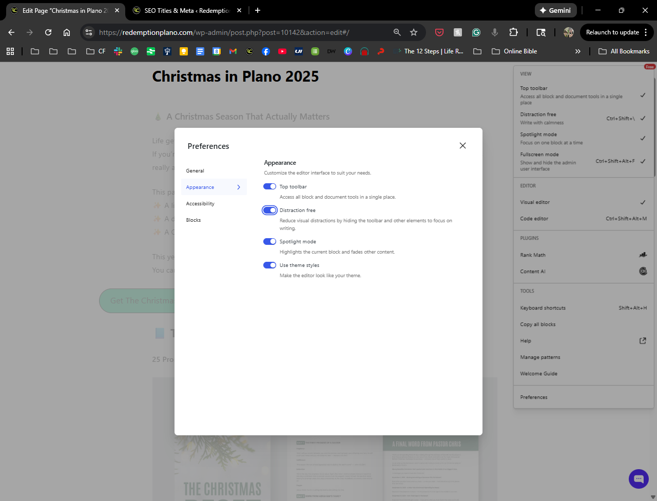The width and height of the screenshot is (657, 501).
Task: Click the Relaunch to update button
Action: point(612,32)
